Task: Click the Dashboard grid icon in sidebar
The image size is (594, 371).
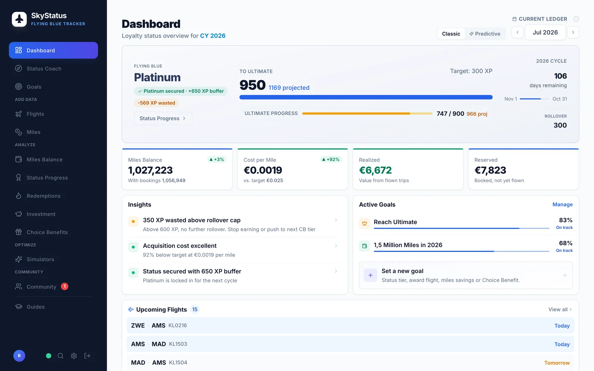Action: pyautogui.click(x=19, y=50)
